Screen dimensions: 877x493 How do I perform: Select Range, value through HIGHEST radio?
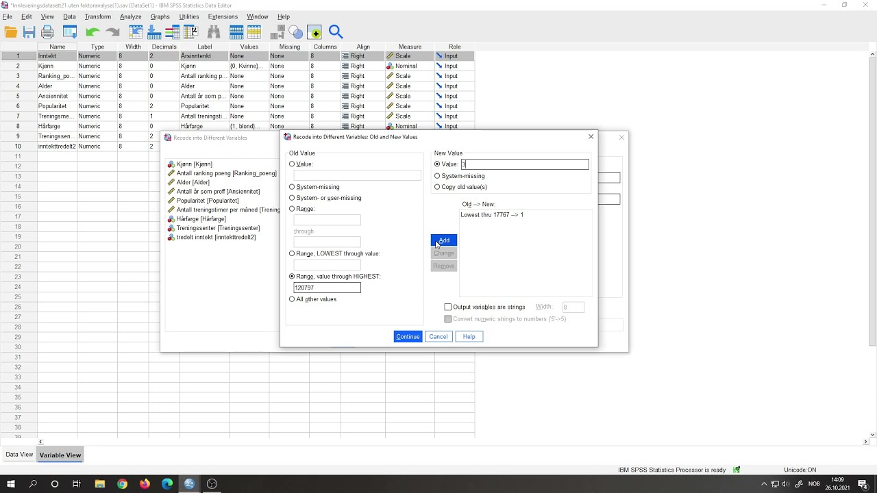tap(292, 277)
